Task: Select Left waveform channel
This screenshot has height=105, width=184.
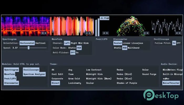Action: click(67, 43)
